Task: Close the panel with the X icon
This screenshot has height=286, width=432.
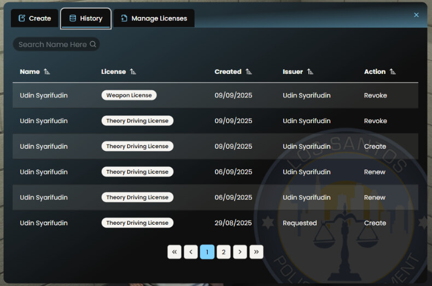Action: (416, 15)
